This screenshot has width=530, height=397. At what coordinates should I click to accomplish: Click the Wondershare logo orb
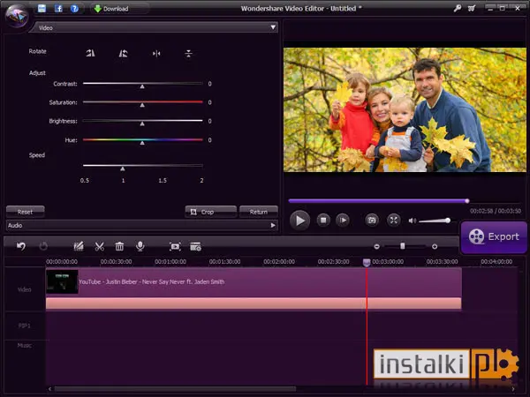coord(17,16)
